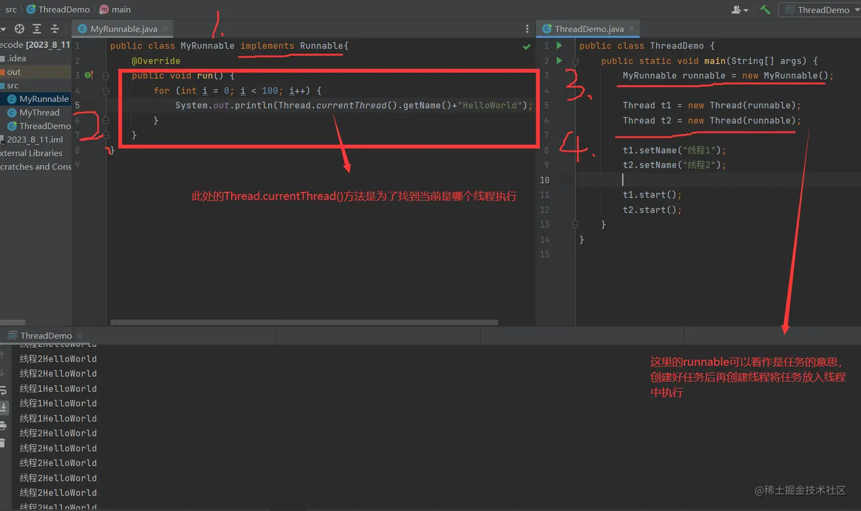861x511 pixels.
Task: Click t1.setName("线程1") line
Action: (674, 150)
